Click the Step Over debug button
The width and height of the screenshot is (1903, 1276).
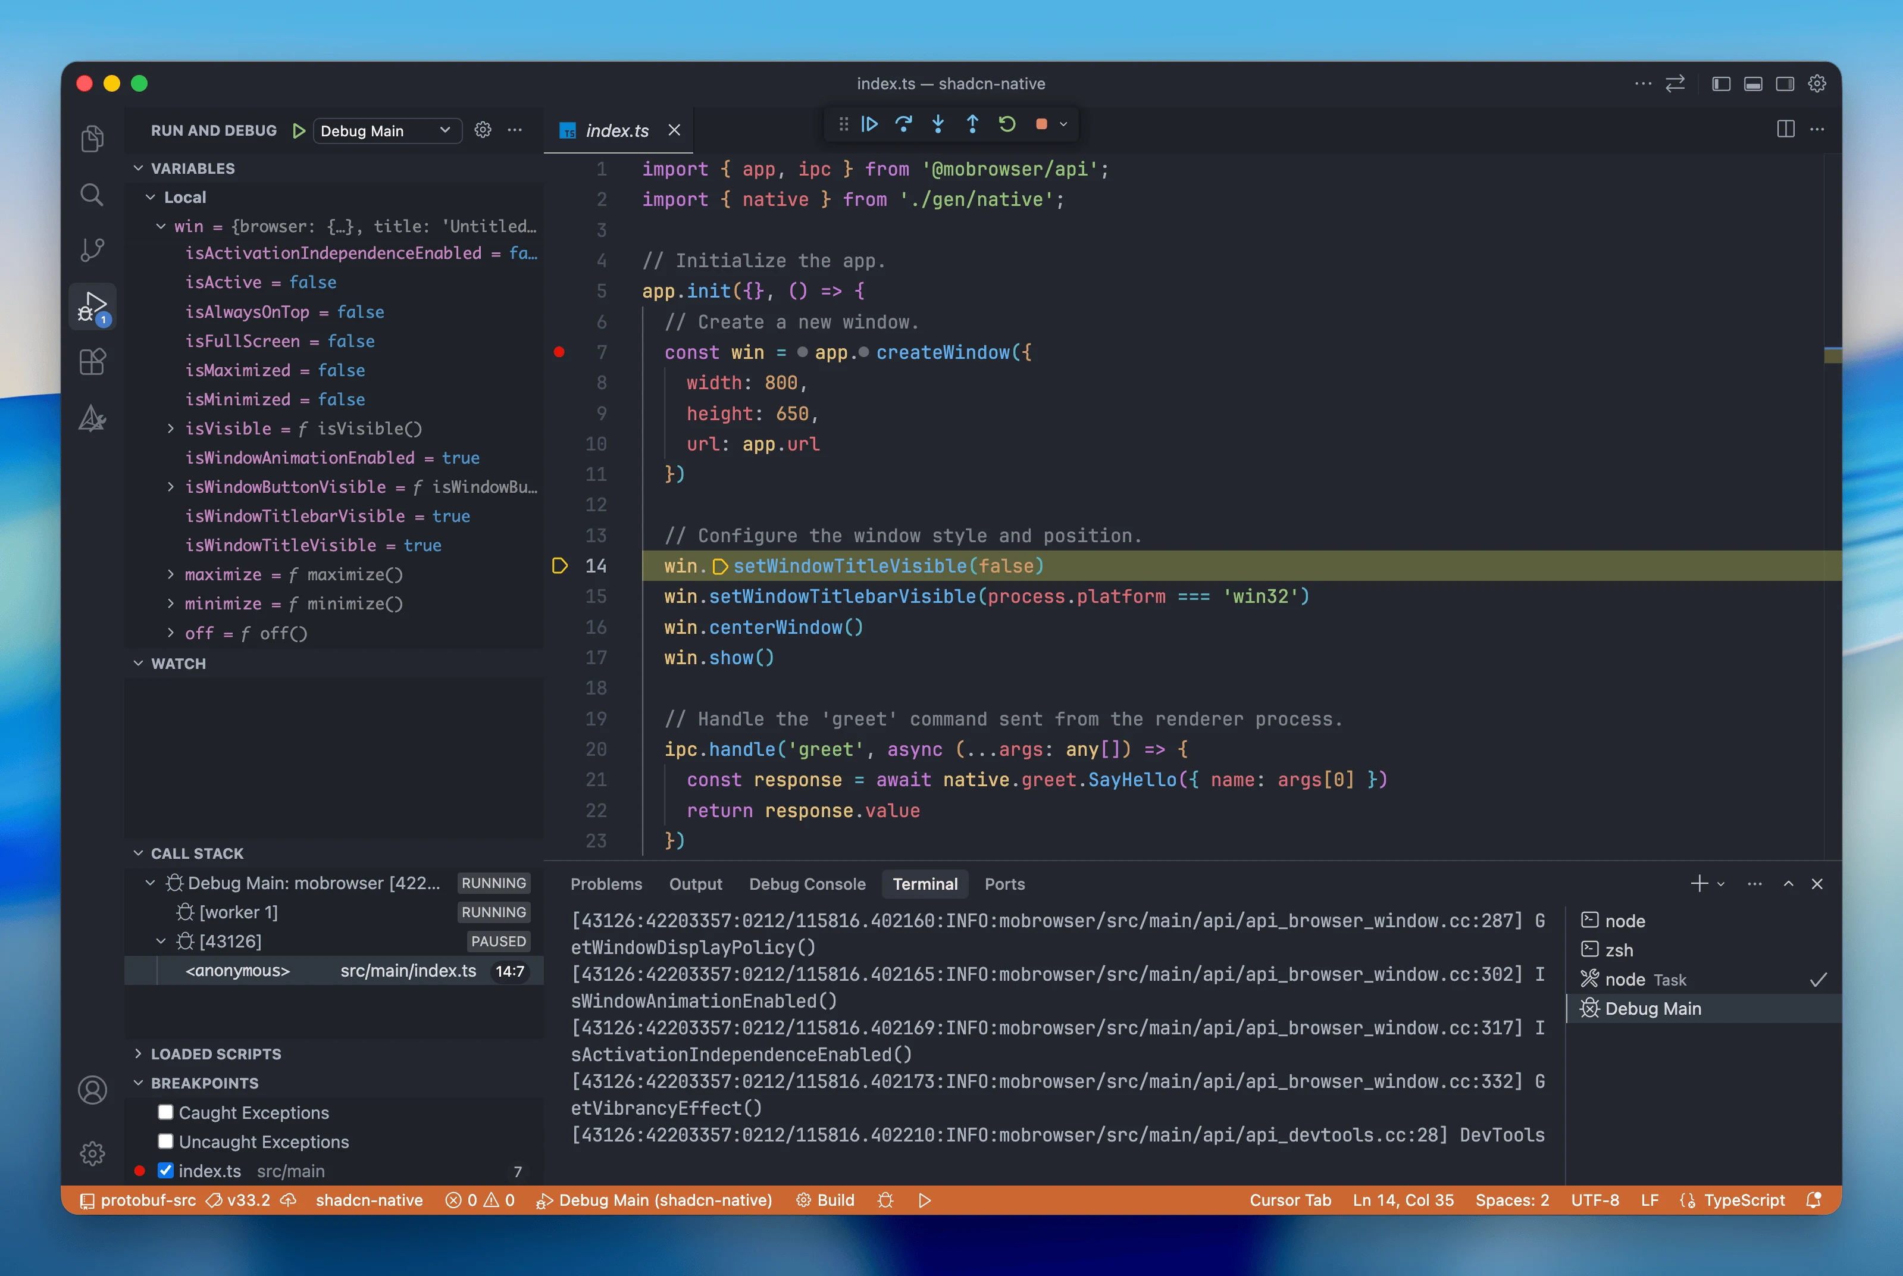pos(903,124)
